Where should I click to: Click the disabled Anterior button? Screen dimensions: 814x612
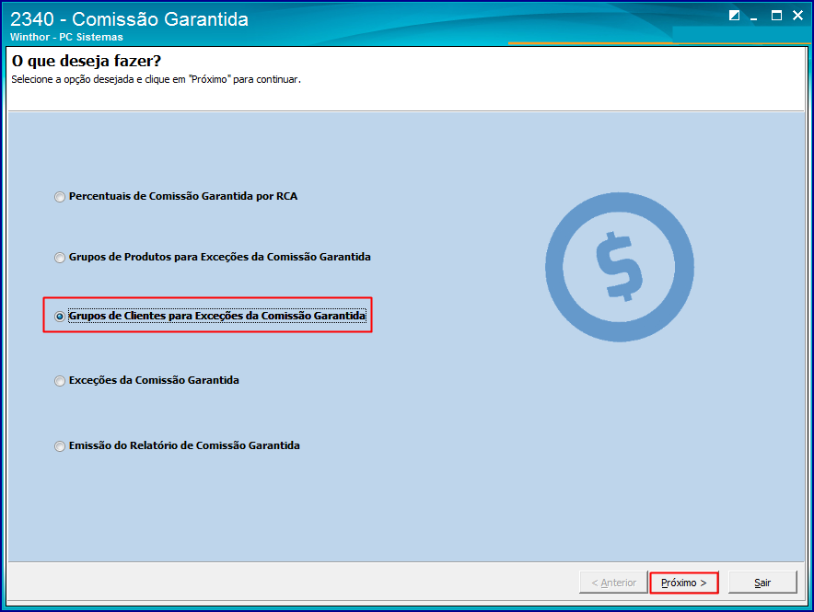point(613,583)
